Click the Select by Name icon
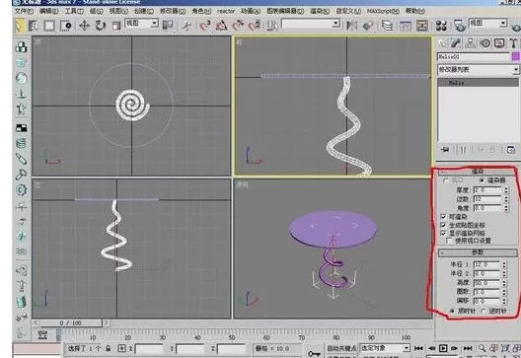This screenshot has height=358, width=521. pyautogui.click(x=33, y=26)
